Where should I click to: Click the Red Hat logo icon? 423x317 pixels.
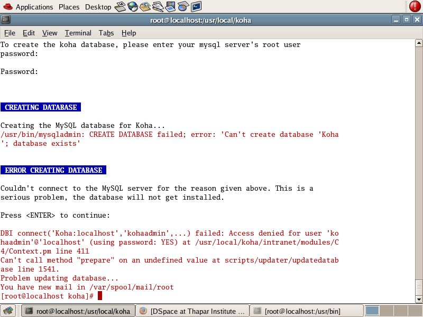(x=7, y=6)
